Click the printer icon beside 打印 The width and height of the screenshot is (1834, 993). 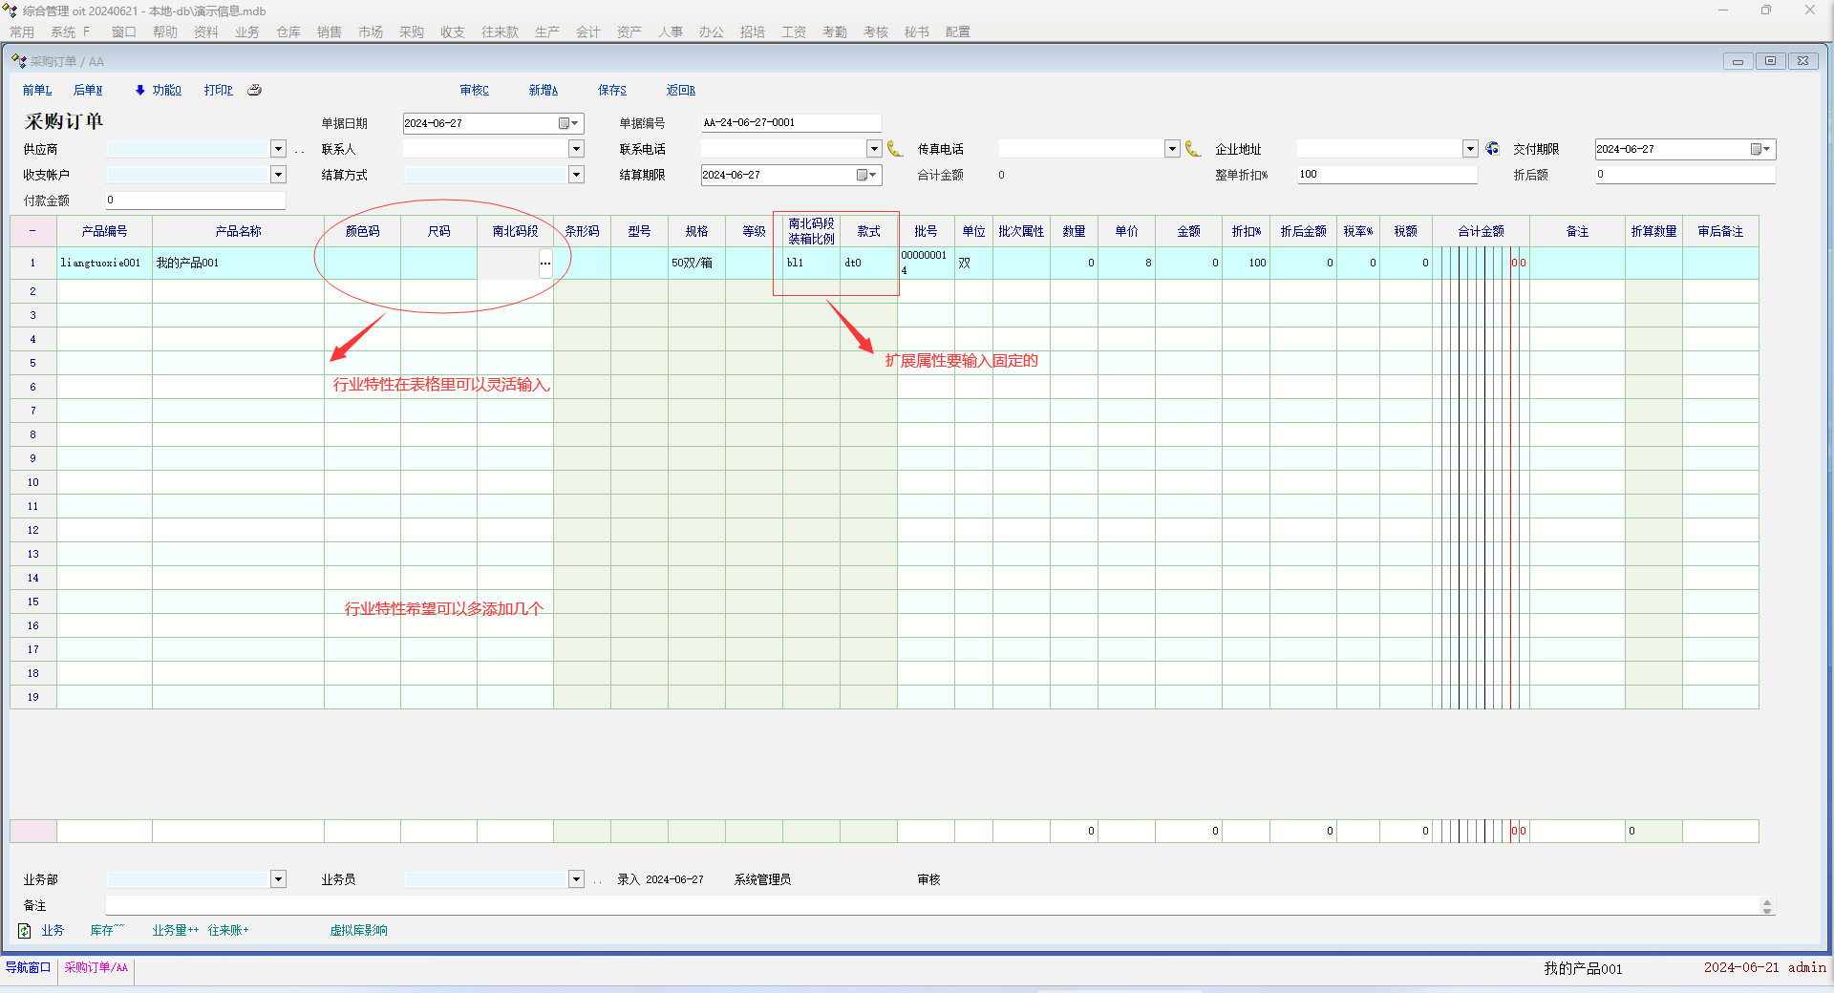254,90
